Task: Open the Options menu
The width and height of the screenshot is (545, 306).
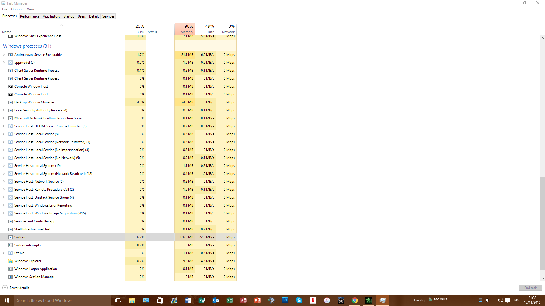Action: tap(17, 9)
